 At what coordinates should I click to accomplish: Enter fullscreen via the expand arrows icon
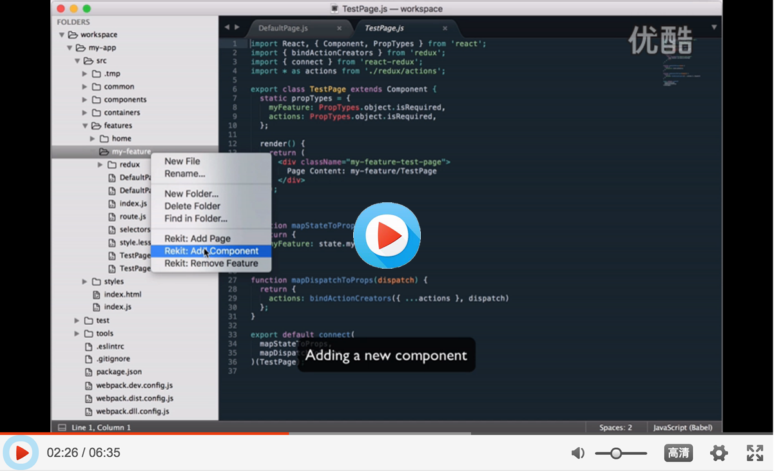755,453
